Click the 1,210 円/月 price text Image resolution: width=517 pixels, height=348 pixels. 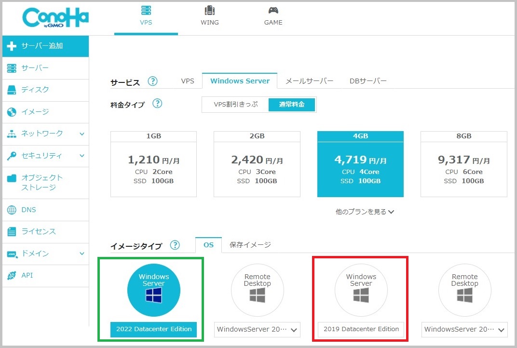[154, 160]
